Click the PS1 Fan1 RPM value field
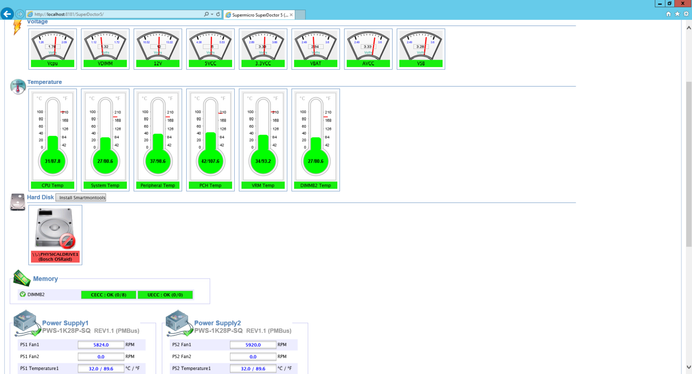Viewport: 692px width, 374px height. click(101, 345)
